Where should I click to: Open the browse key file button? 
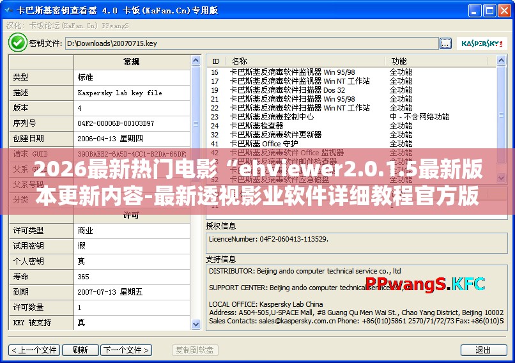coord(445,43)
